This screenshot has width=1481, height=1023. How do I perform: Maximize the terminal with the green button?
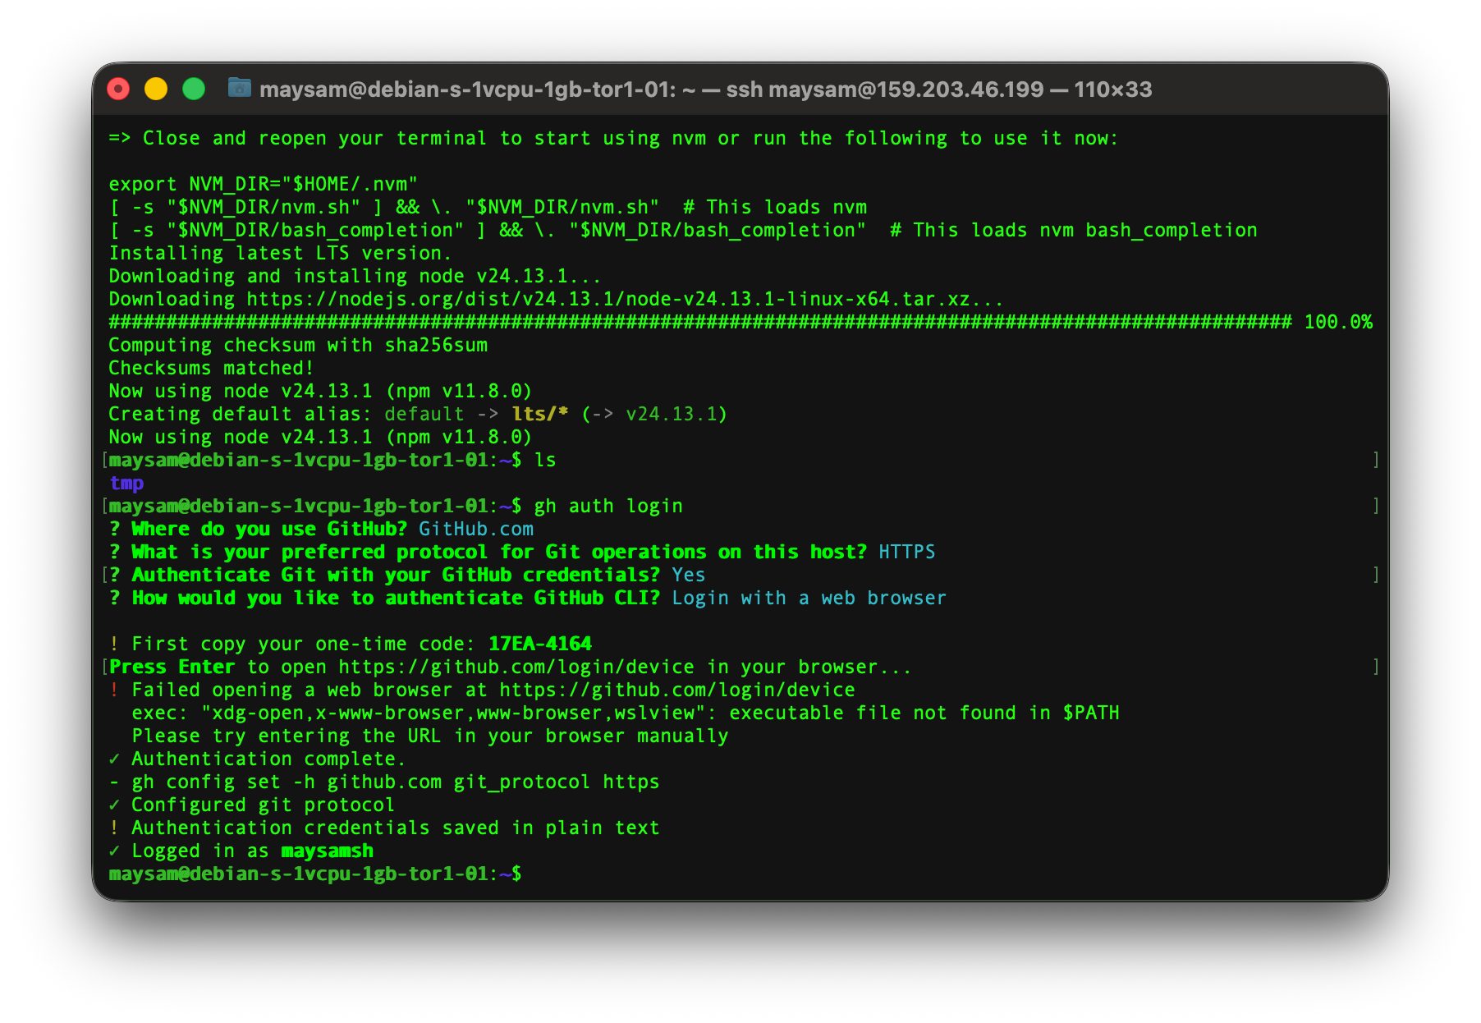coord(194,89)
